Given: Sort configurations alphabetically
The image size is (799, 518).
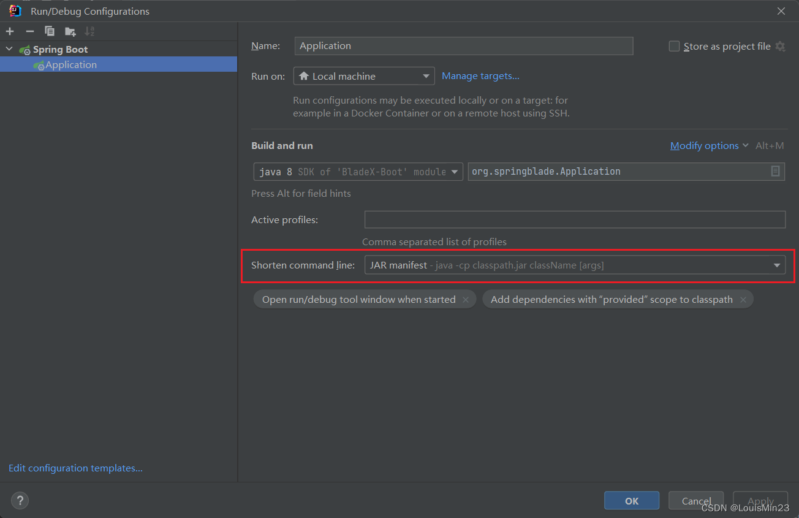Looking at the screenshot, I should (89, 31).
